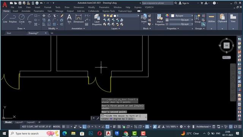Switch to the Layout1 tab

click(19, 122)
